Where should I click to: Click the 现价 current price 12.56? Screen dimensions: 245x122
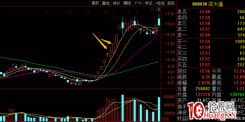(x=205, y=71)
